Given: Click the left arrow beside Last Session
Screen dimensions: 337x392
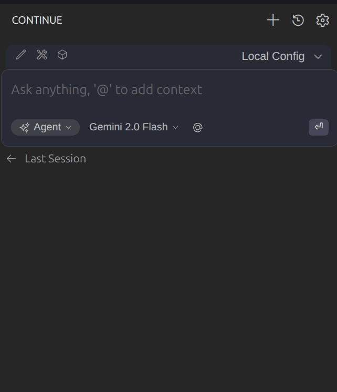Looking at the screenshot, I should 12,159.
